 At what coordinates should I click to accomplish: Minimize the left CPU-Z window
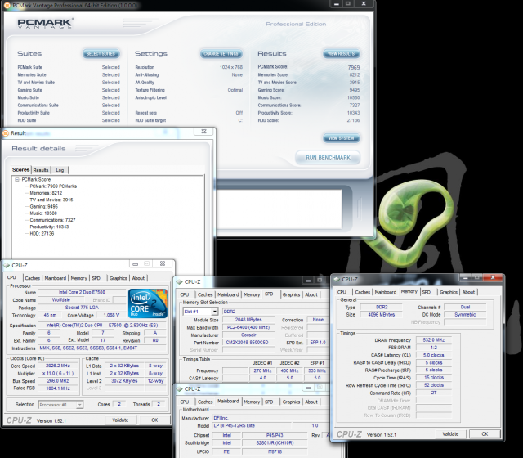[135, 264]
